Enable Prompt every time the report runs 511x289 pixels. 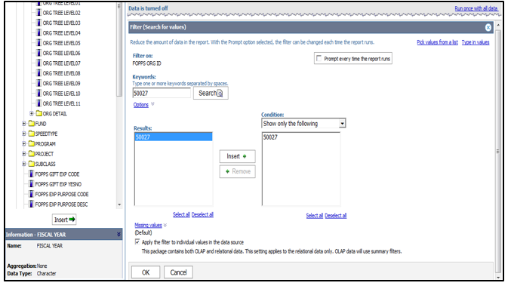click(319, 58)
